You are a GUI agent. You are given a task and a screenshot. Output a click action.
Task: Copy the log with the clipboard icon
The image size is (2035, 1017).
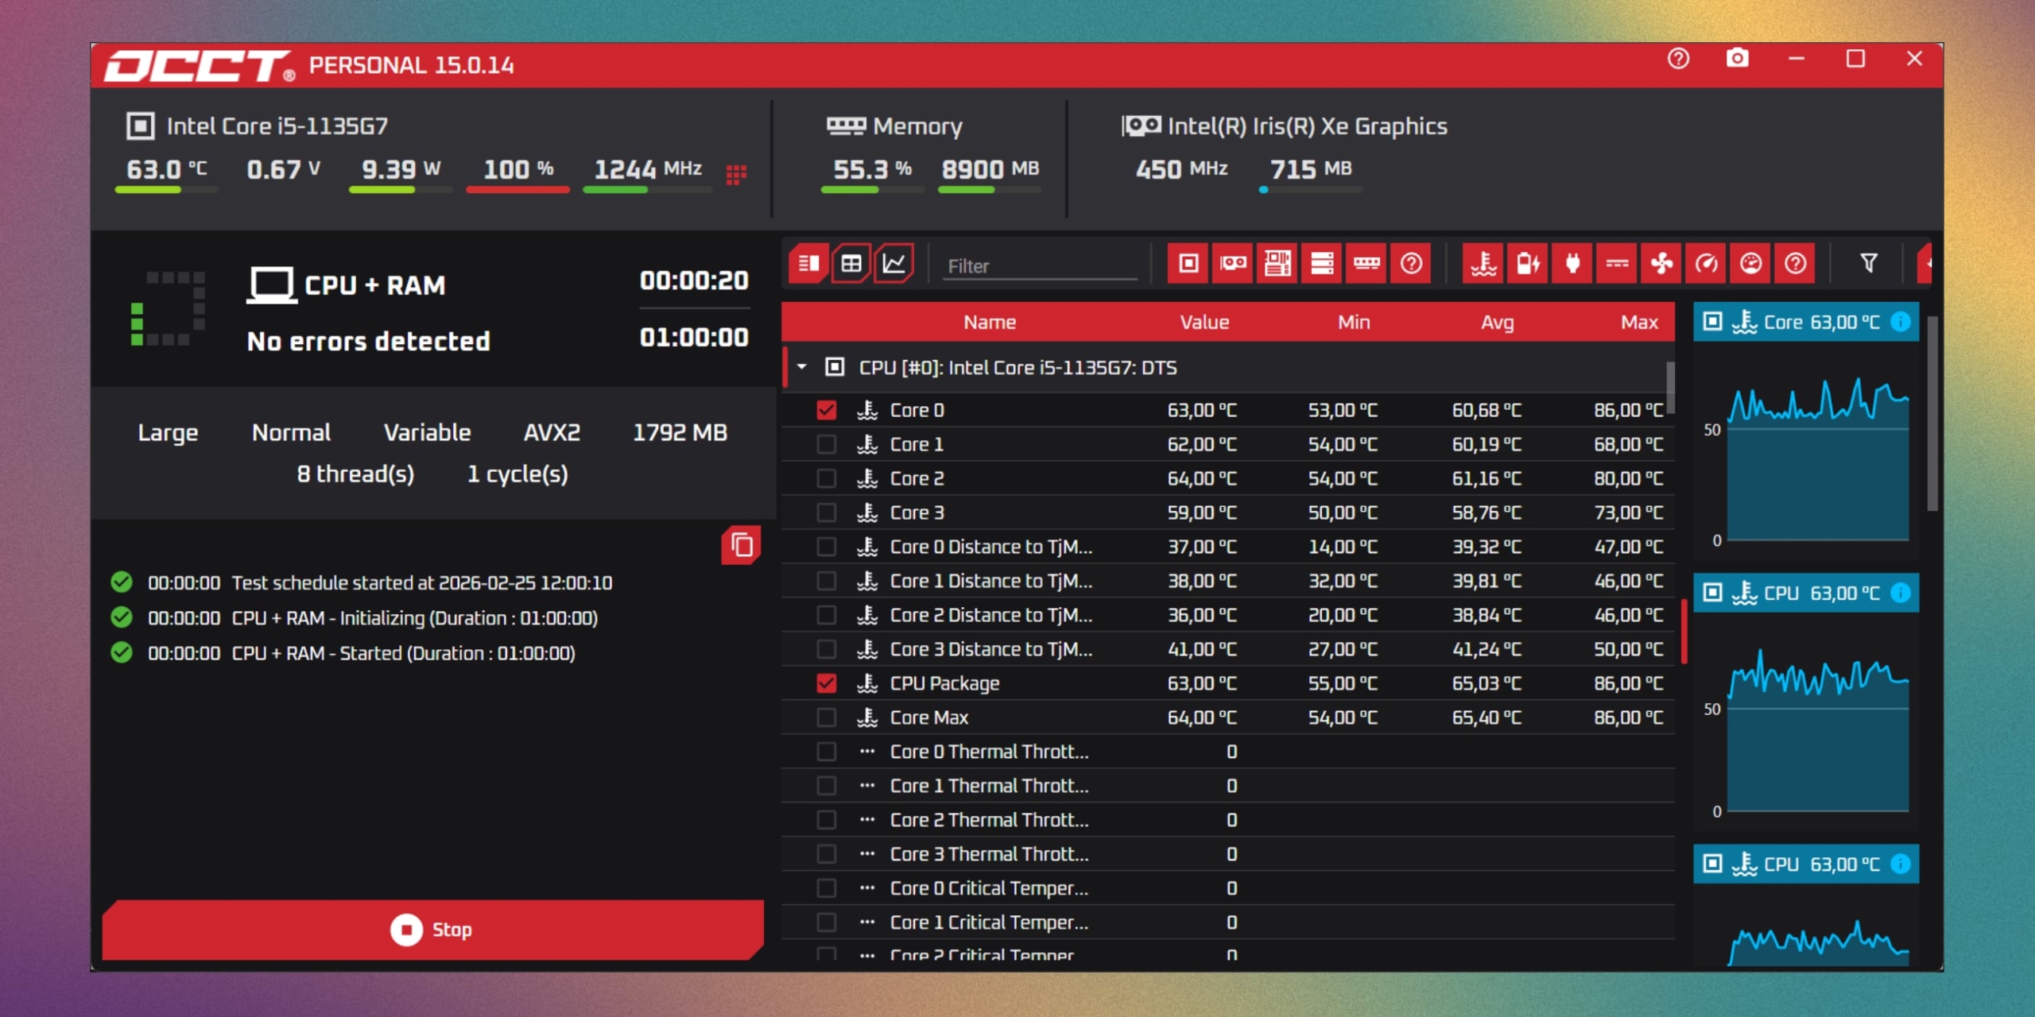(741, 545)
